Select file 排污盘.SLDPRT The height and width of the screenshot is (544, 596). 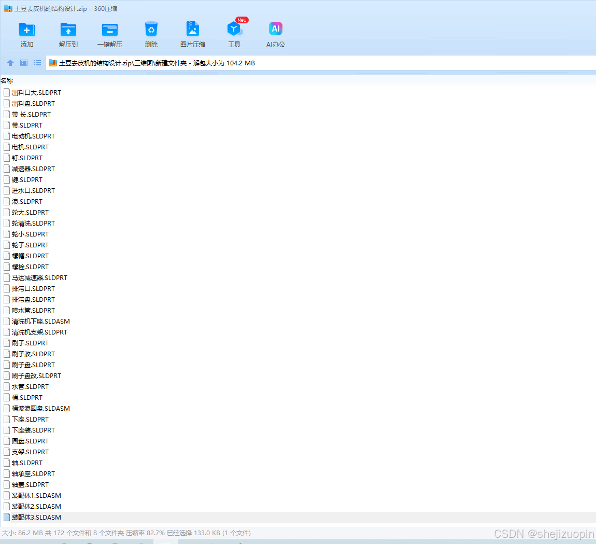tap(33, 300)
